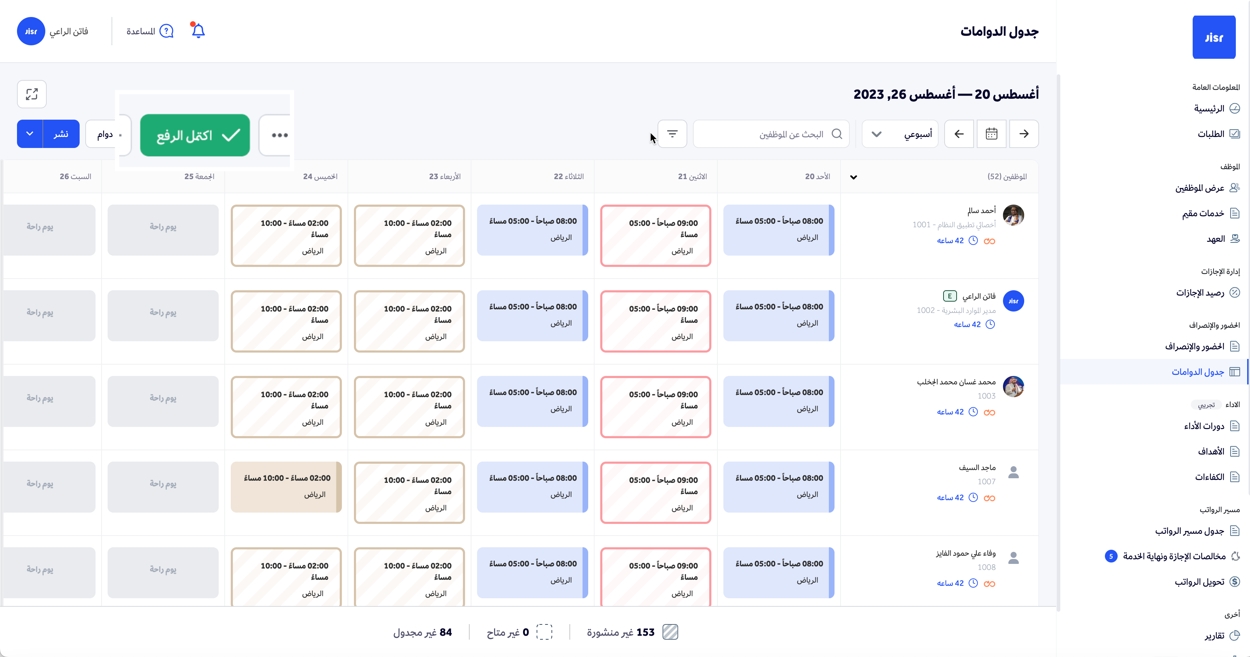Expand the نشر split-button arrow

[30, 133]
